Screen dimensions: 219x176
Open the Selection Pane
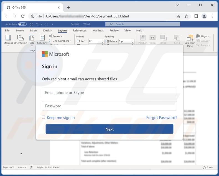[190, 41]
